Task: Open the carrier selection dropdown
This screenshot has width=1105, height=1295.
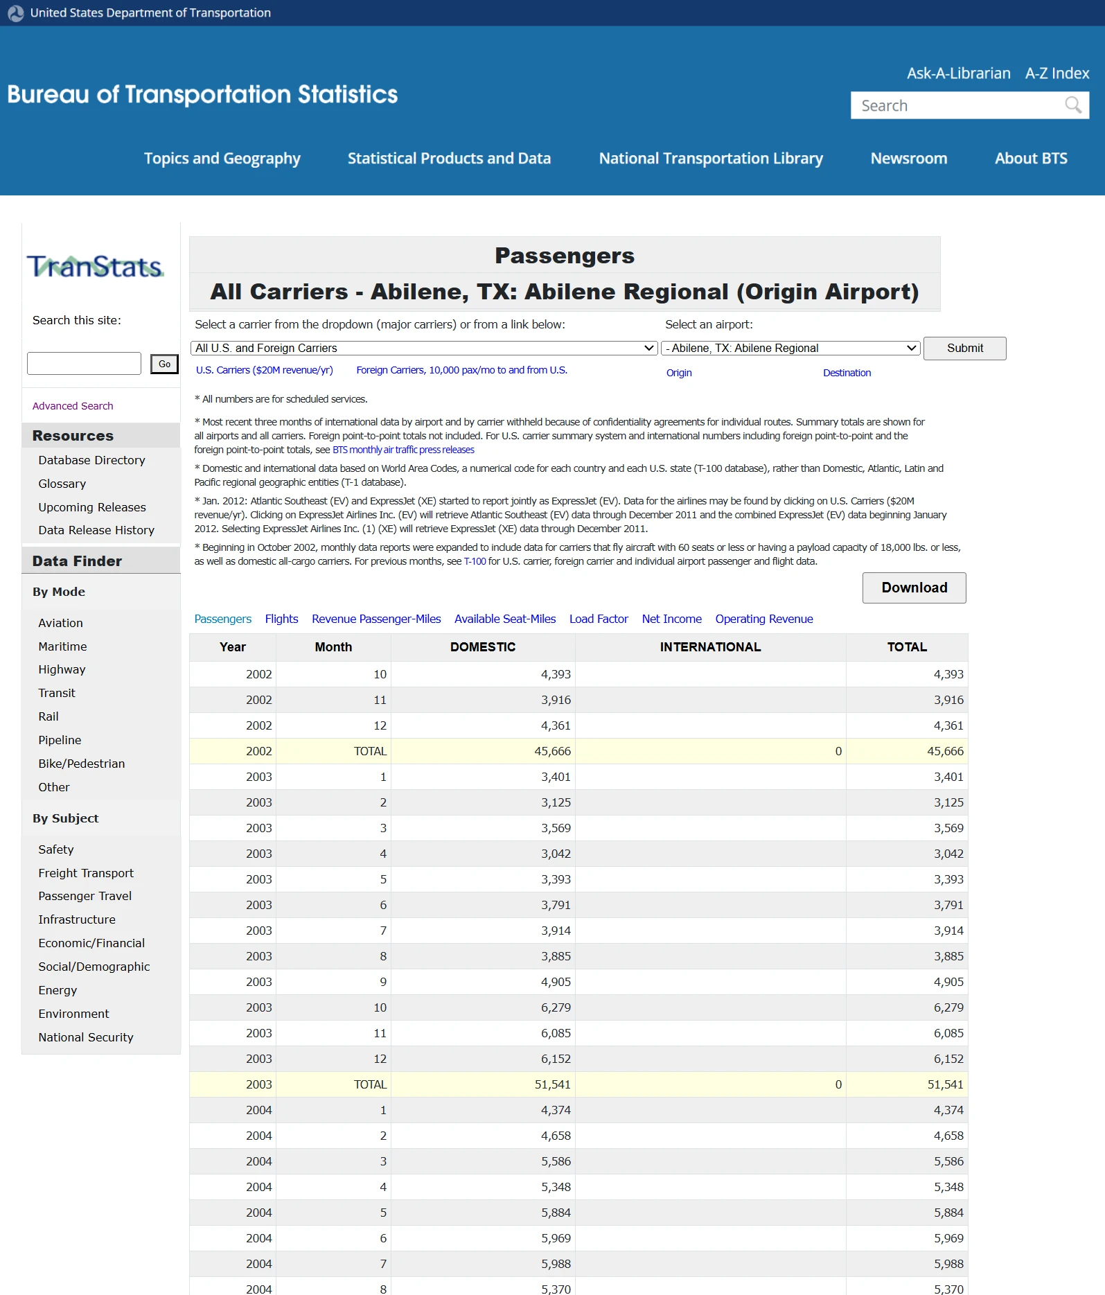Action: point(424,348)
